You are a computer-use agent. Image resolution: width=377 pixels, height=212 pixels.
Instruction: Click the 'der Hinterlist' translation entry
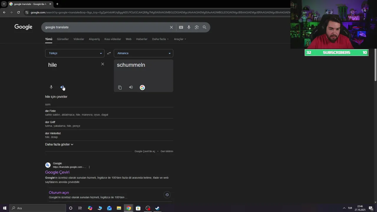(53, 133)
